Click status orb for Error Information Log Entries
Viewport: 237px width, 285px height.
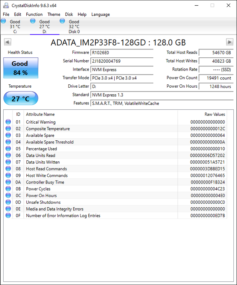[8, 216]
